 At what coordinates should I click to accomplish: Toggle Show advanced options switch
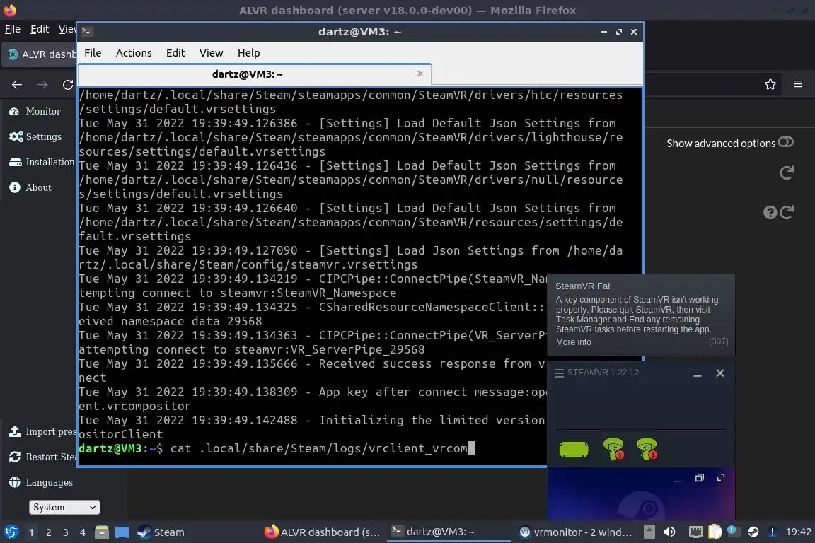(786, 142)
